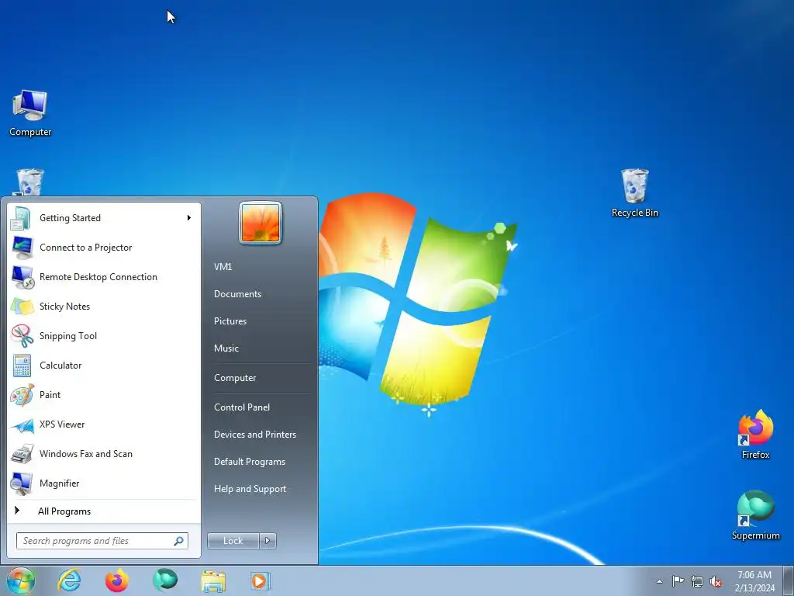Click the Sticky Notes label text
794x596 pixels.
65,307
